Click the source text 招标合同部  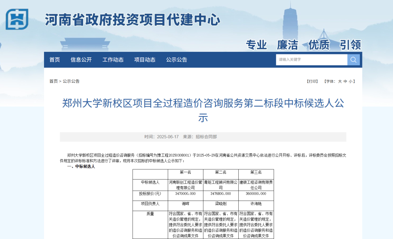206,137
